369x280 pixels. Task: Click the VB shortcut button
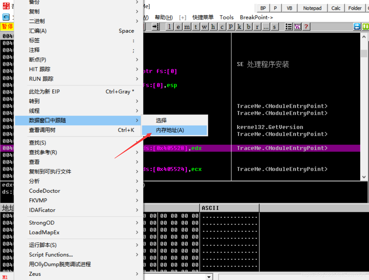click(x=289, y=8)
